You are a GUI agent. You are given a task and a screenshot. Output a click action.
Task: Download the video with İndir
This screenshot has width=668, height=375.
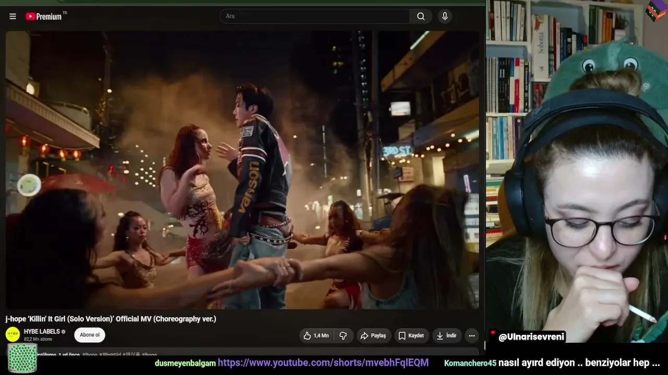pos(447,336)
